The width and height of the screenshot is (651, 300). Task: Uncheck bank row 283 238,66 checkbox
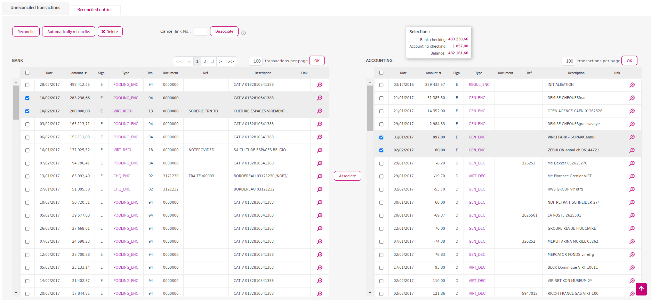click(x=27, y=98)
